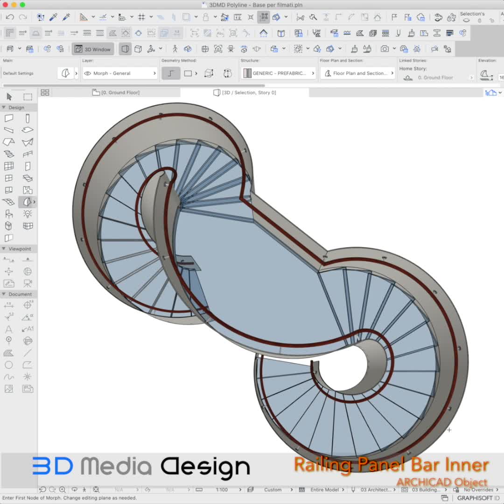Collapse the Viewpoint toolbox section
The height and width of the screenshot is (504, 504).
[4, 249]
